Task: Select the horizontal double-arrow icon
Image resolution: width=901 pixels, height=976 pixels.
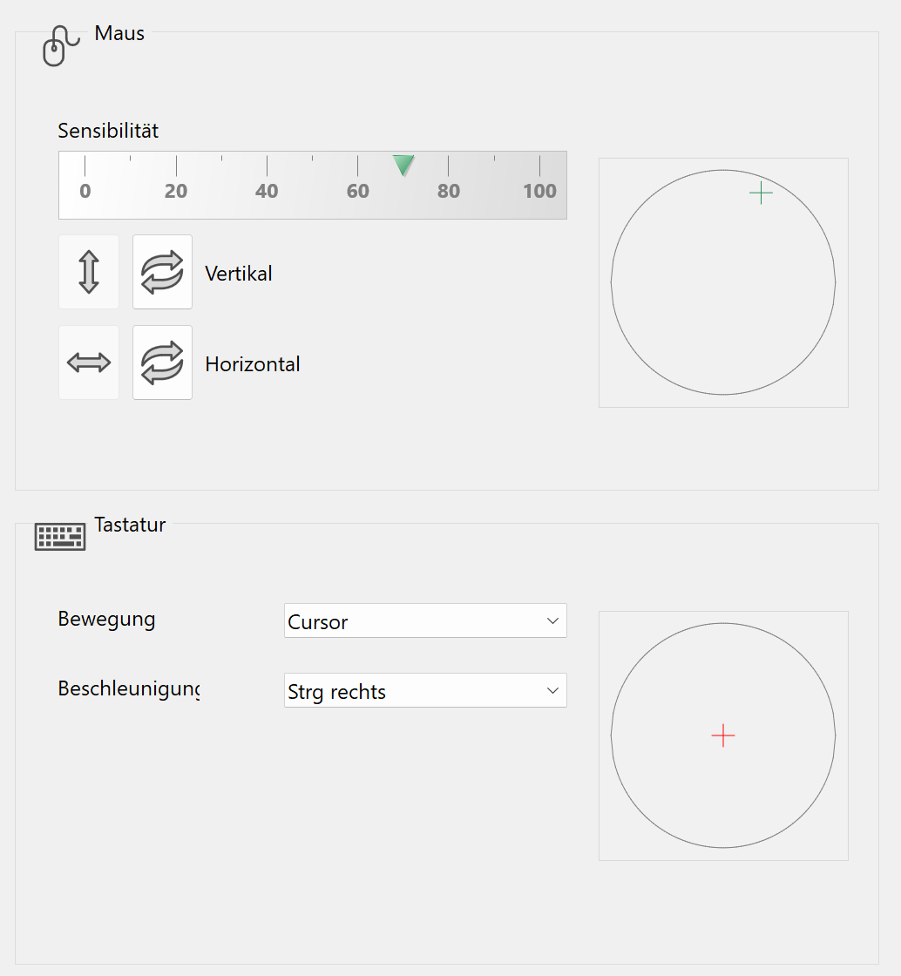Action: (x=88, y=363)
